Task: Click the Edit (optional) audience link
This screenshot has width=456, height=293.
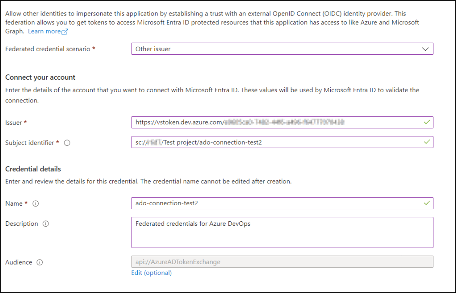Action: pos(151,273)
